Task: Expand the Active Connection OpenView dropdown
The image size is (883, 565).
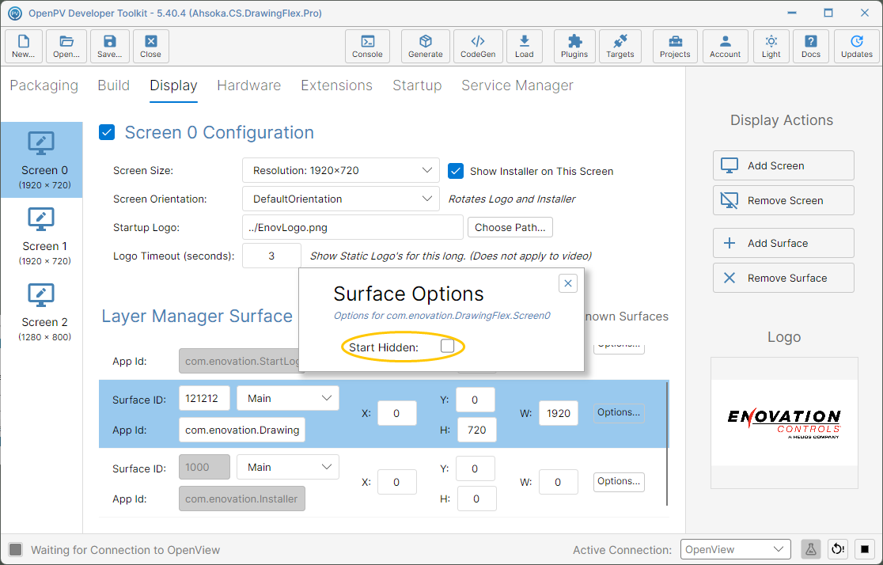Action: pyautogui.click(x=735, y=549)
